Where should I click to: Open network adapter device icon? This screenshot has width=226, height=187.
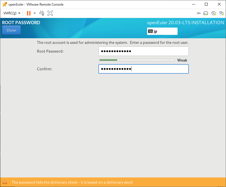click(x=221, y=13)
